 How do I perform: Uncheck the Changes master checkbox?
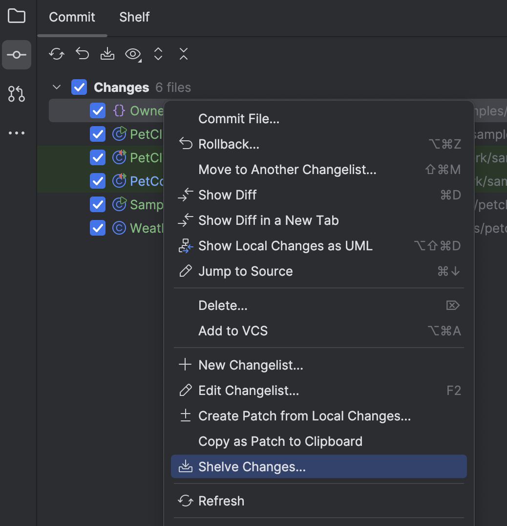tap(79, 88)
